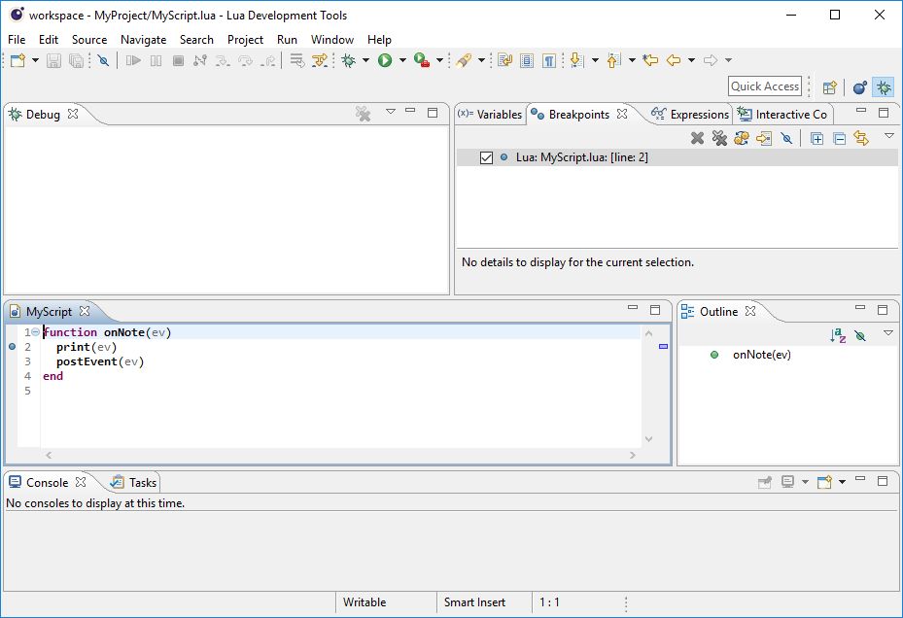The image size is (903, 618).
Task: Uncheck the MyScript.lua line 2 breakpoint checkbox
Action: pyautogui.click(x=486, y=157)
